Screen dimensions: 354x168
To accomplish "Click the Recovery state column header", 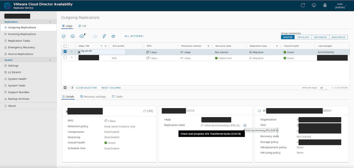I will pos(223,46).
